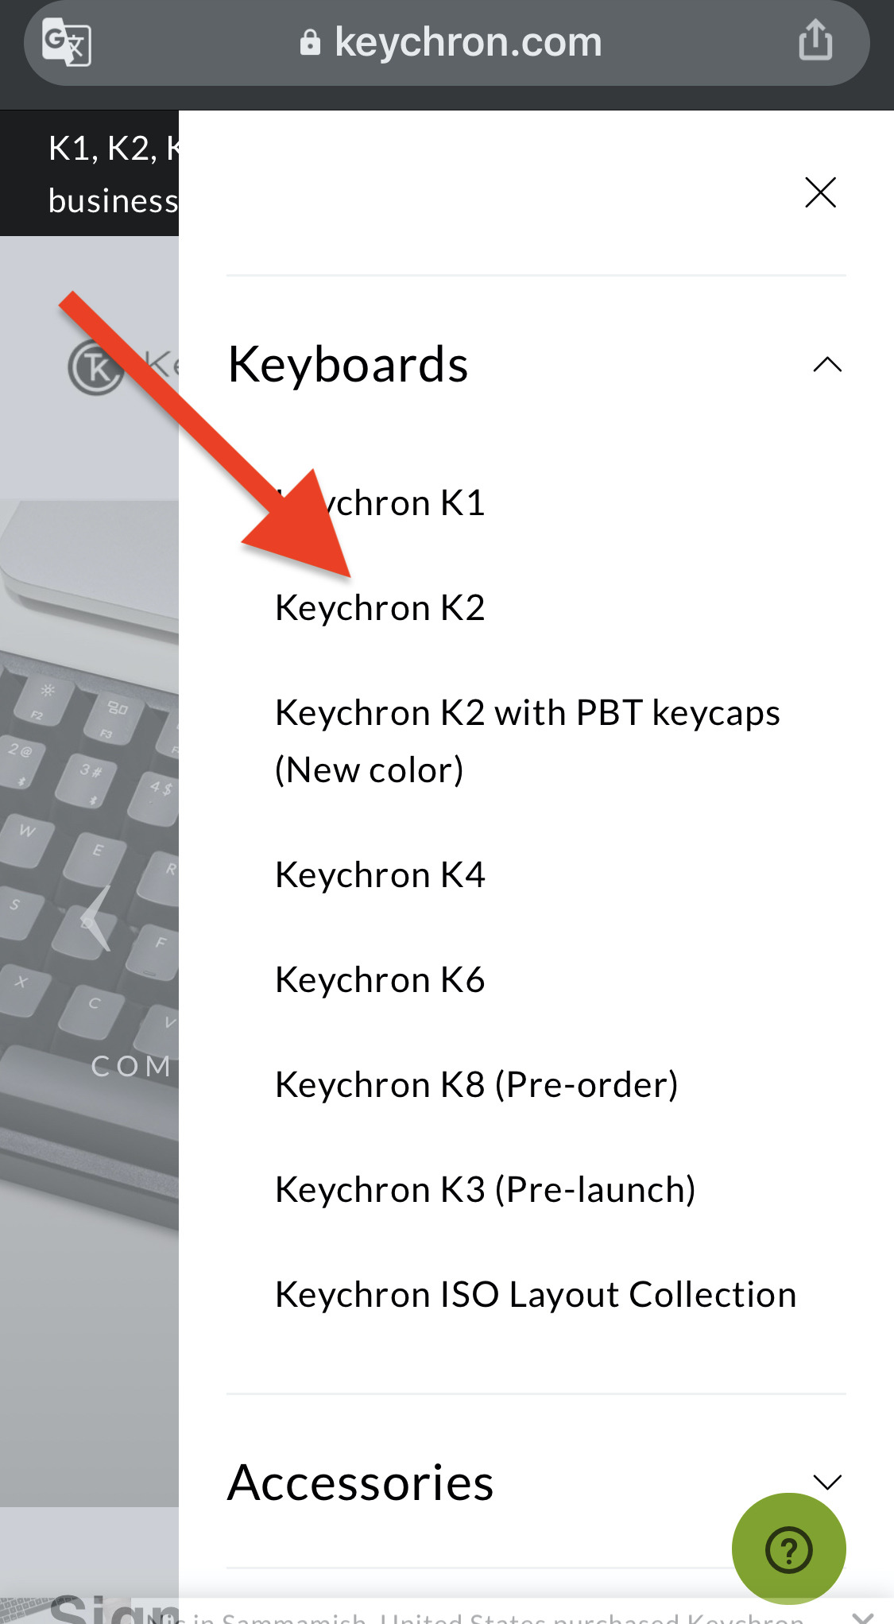Close the side menu with the X icon
The width and height of the screenshot is (894, 1624).
[x=820, y=192]
